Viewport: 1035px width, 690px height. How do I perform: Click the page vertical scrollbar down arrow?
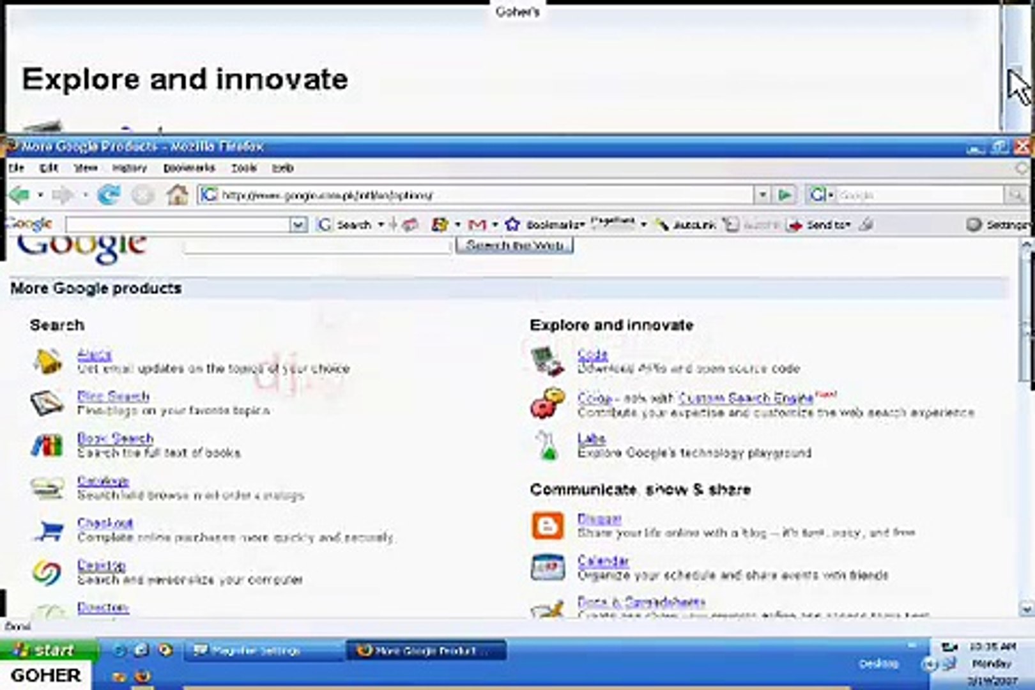pyautogui.click(x=1027, y=608)
